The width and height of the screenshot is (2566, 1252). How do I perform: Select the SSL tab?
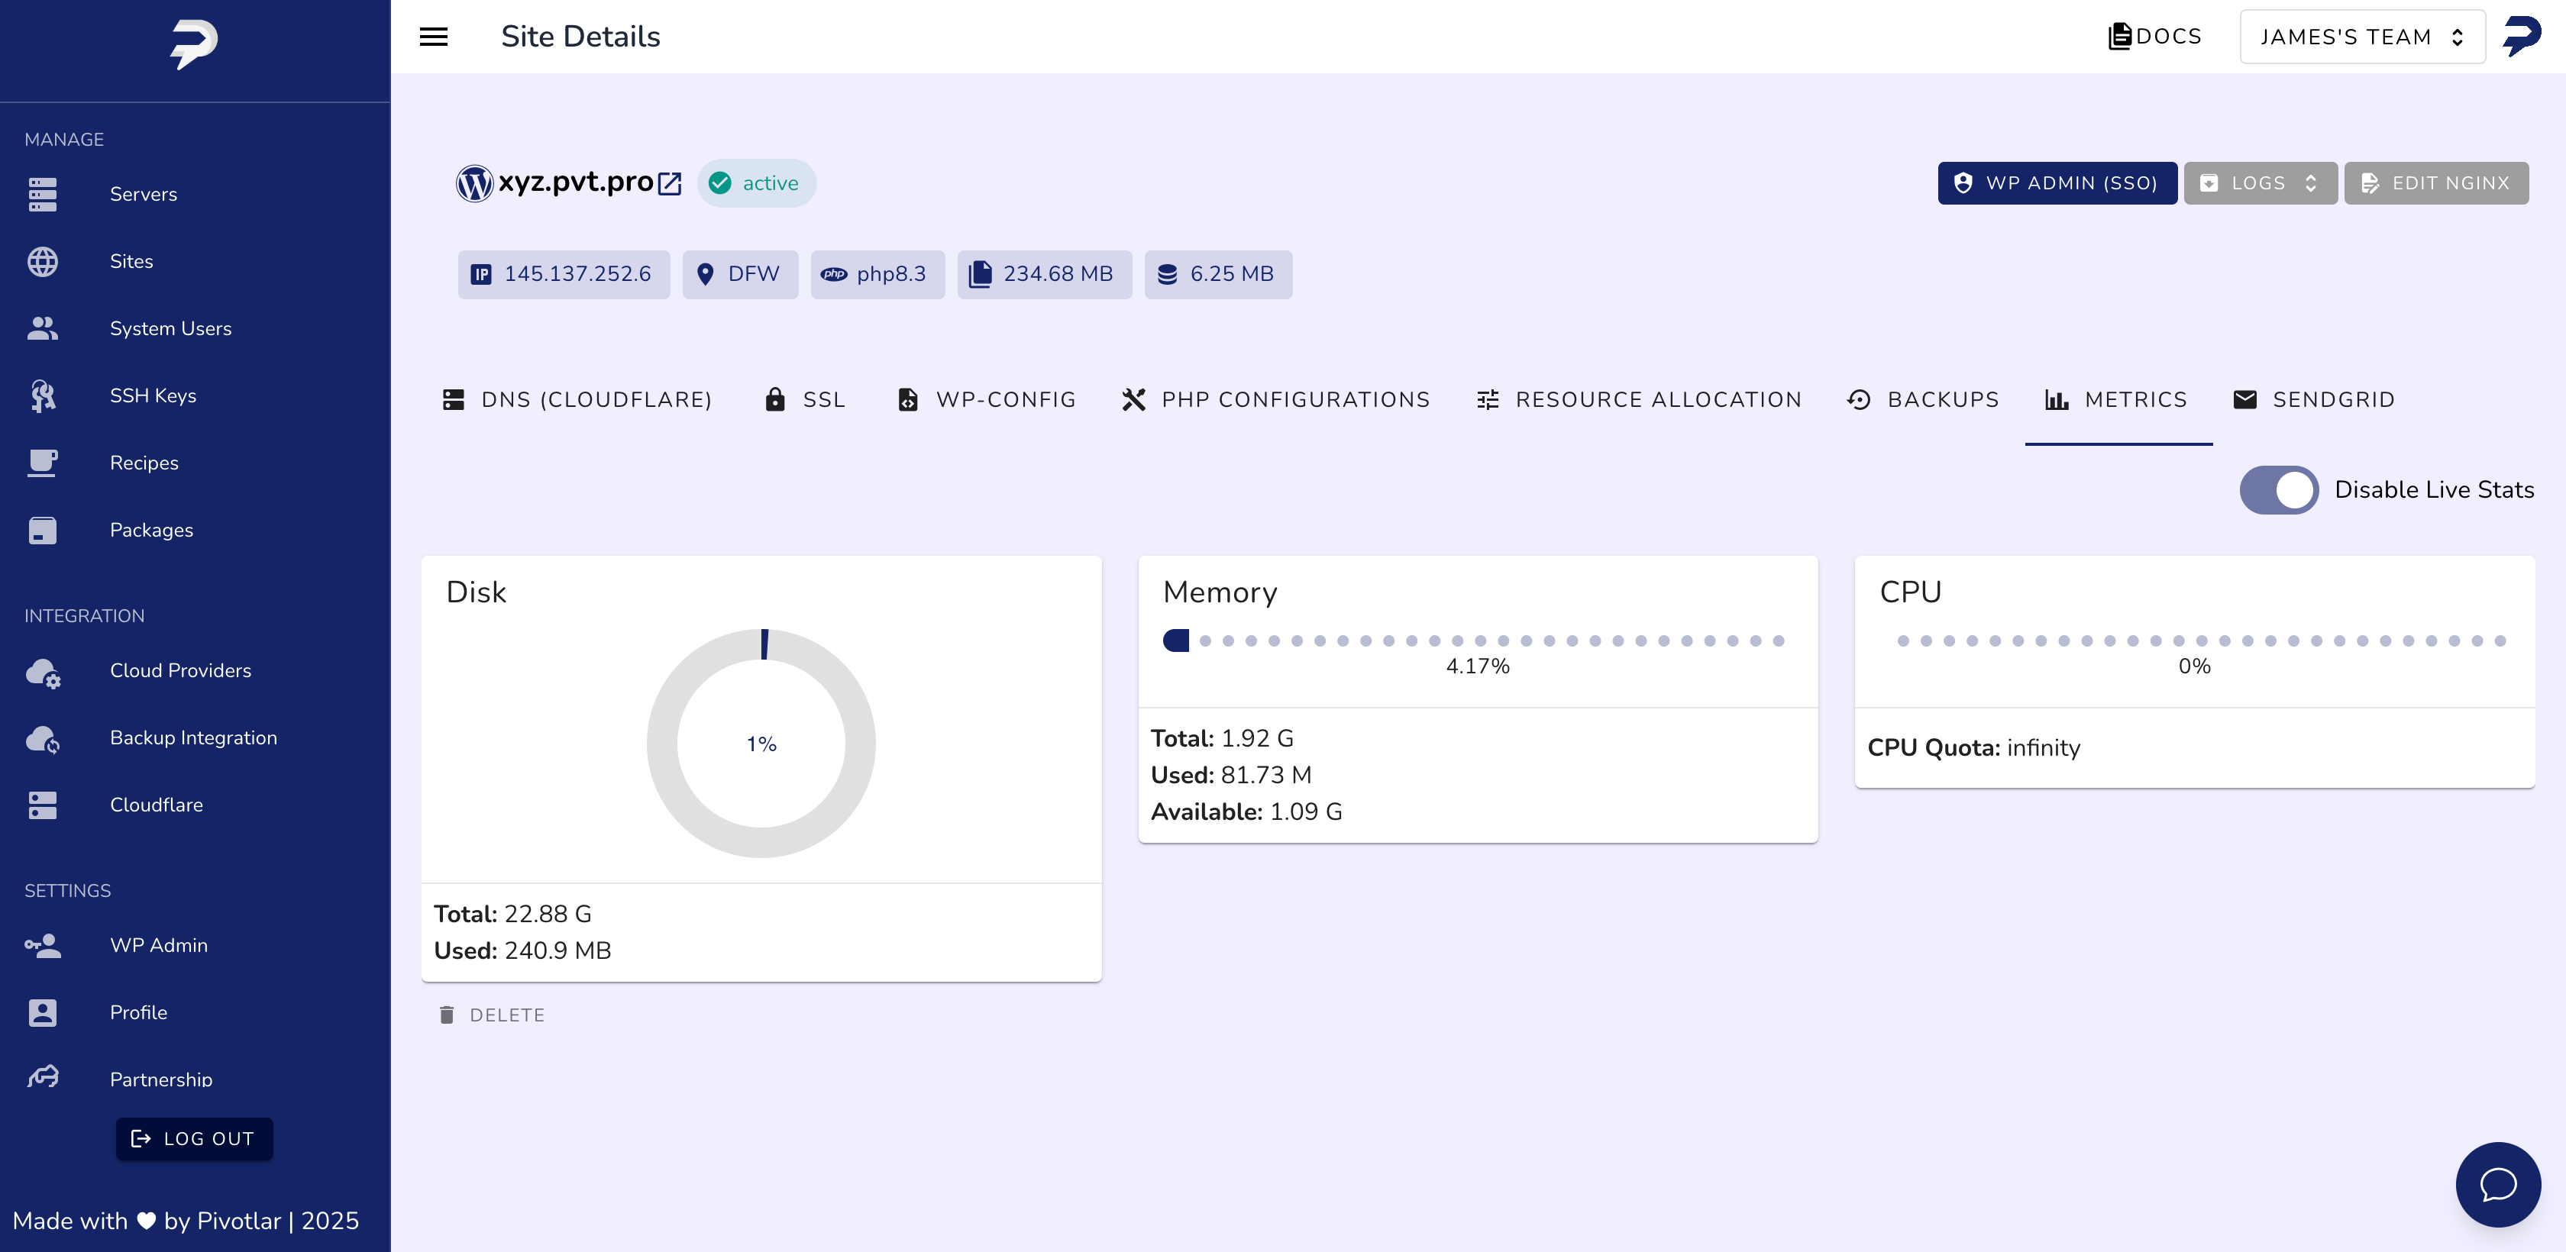(x=805, y=400)
